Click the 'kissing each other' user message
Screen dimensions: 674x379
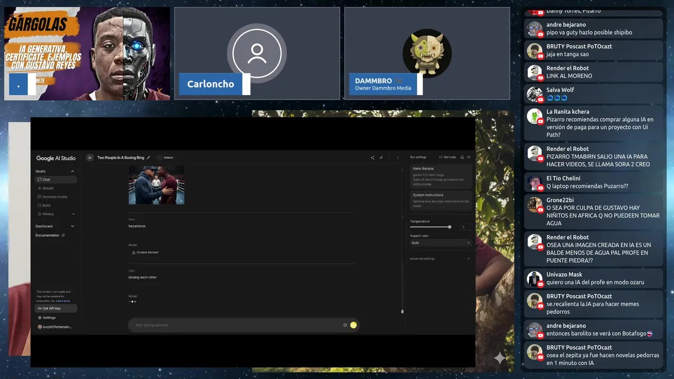[143, 277]
